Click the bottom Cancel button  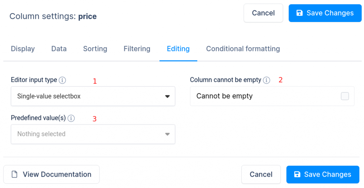[x=261, y=174]
